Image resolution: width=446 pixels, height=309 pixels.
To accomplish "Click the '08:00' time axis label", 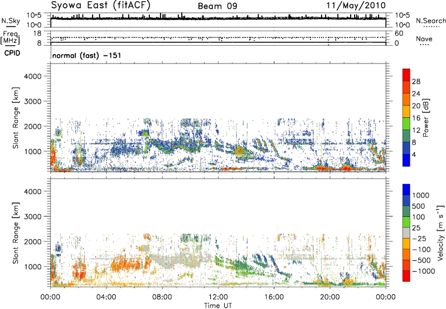I will 162,297.
